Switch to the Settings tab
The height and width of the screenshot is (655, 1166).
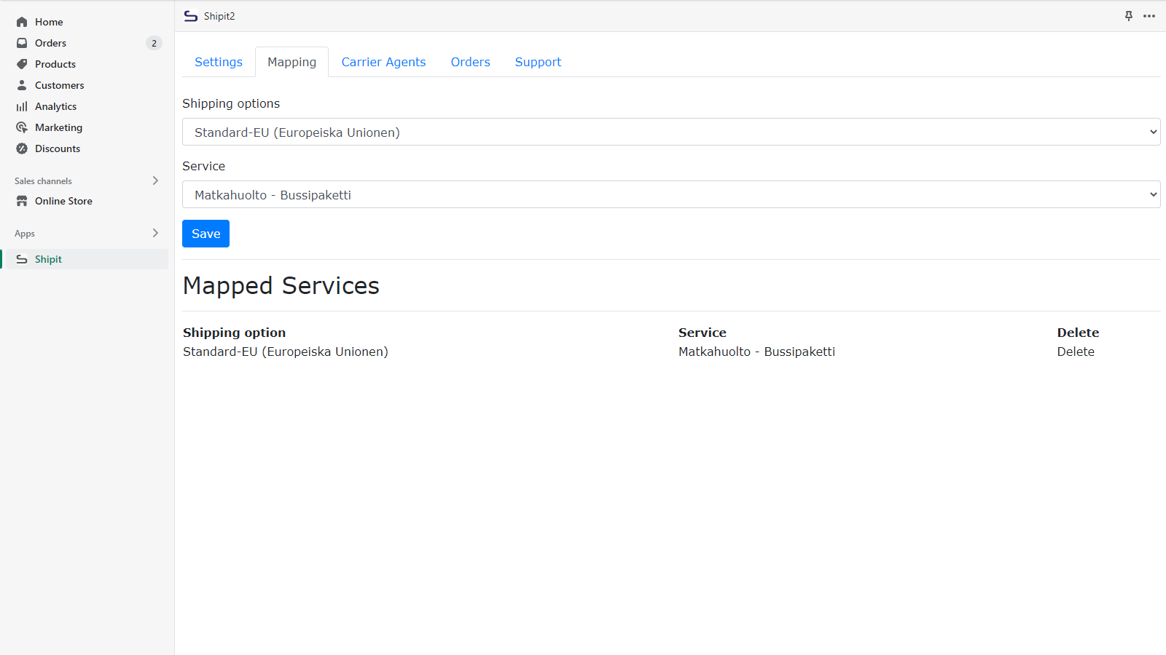tap(219, 62)
